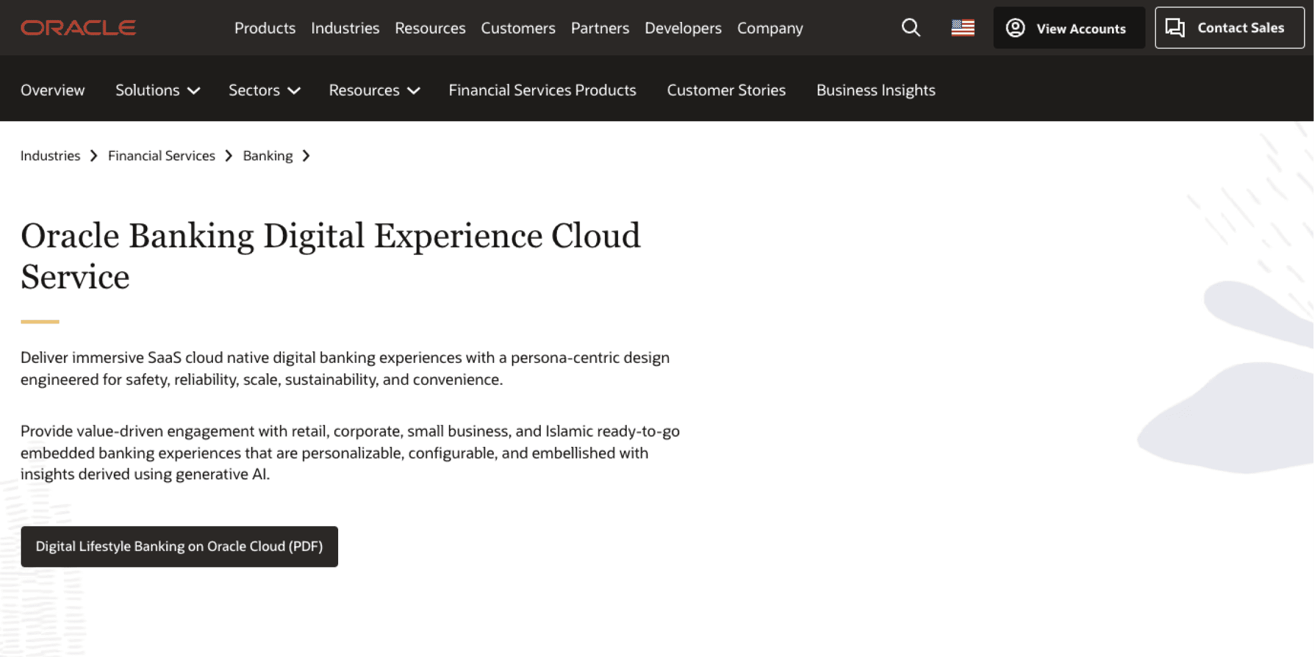Open the Resources dropdown in the sub-navigation
1314x657 pixels.
374,90
